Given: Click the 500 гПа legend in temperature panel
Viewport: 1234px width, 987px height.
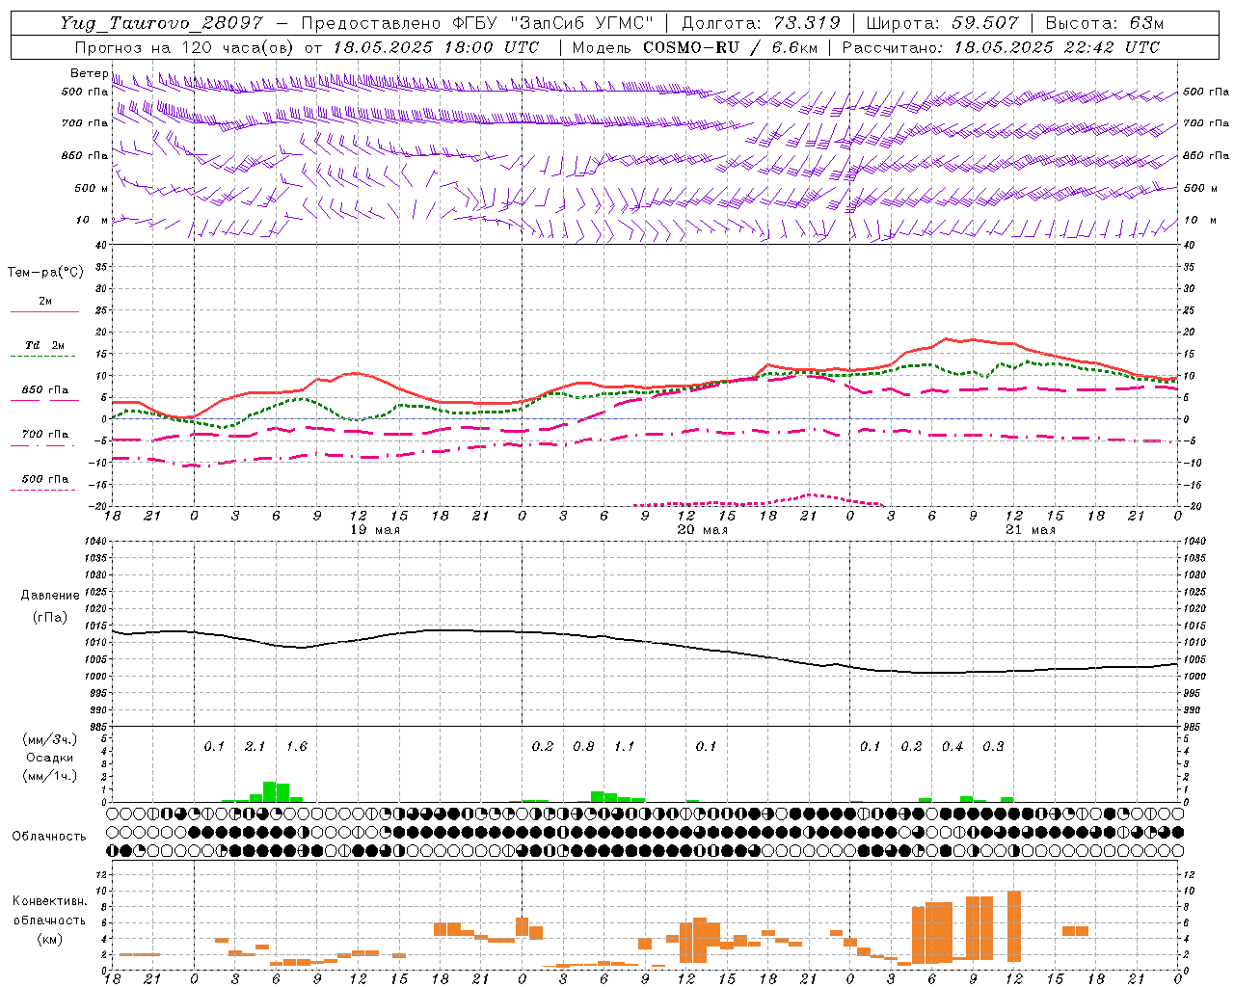Looking at the screenshot, I should coord(44,479).
